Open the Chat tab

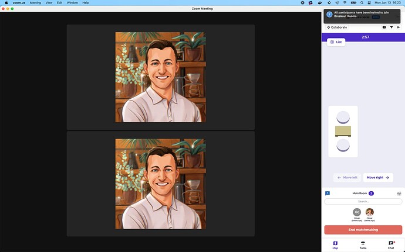click(x=391, y=245)
